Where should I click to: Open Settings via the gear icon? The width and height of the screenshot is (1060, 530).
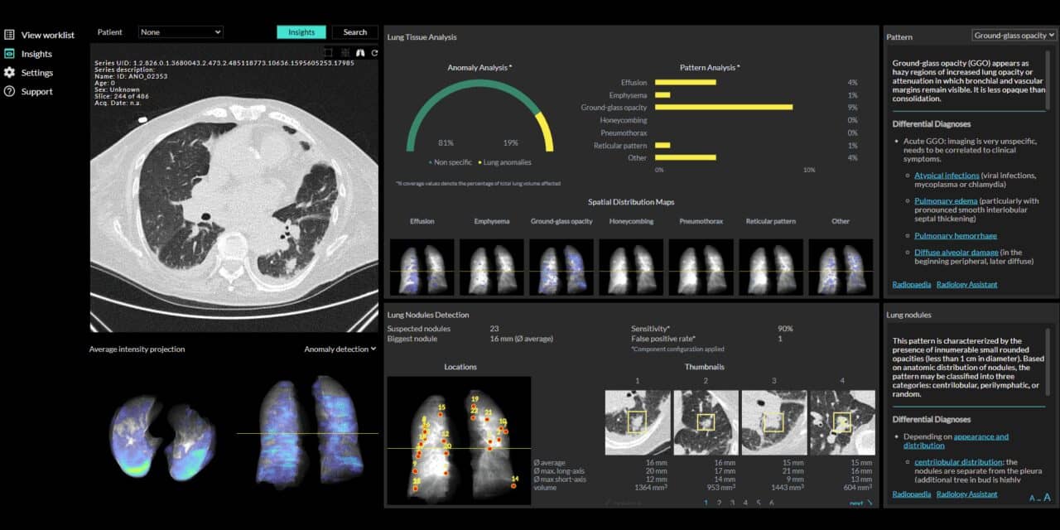(9, 73)
